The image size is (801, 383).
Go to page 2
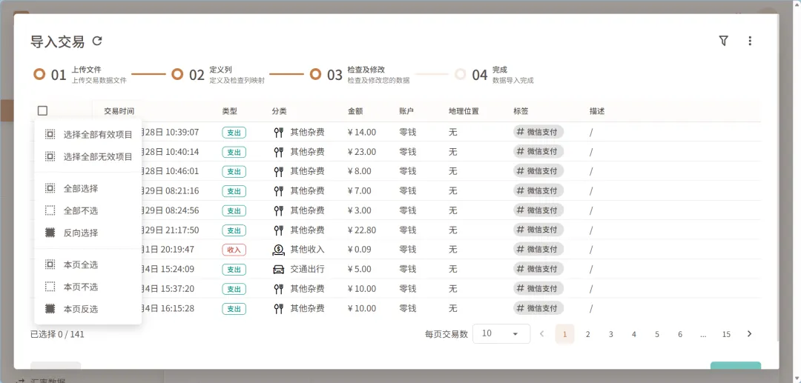coord(588,334)
